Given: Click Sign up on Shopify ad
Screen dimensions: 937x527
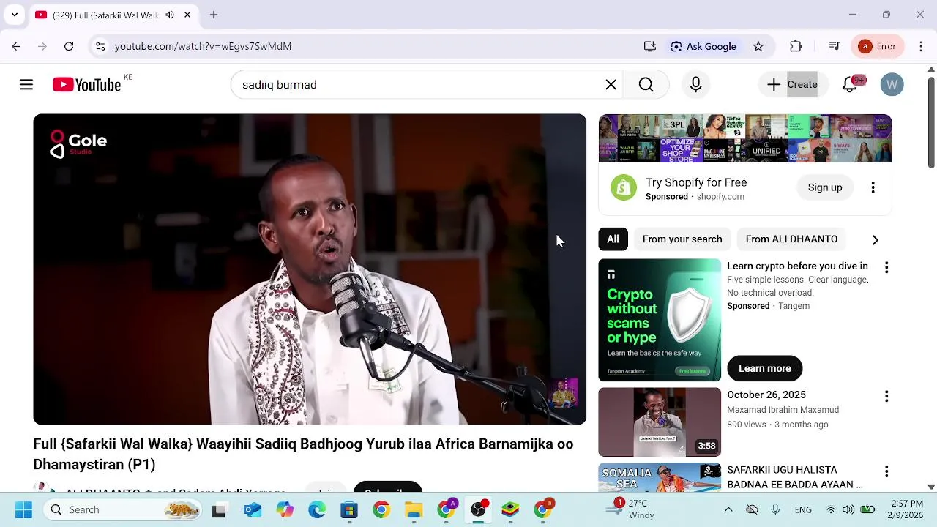Looking at the screenshot, I should click(x=825, y=187).
